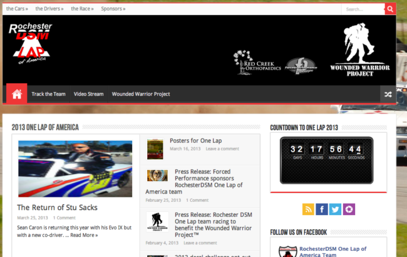Open the orange RSS feed icon
Image resolution: width=407 pixels, height=257 pixels.
(307, 209)
